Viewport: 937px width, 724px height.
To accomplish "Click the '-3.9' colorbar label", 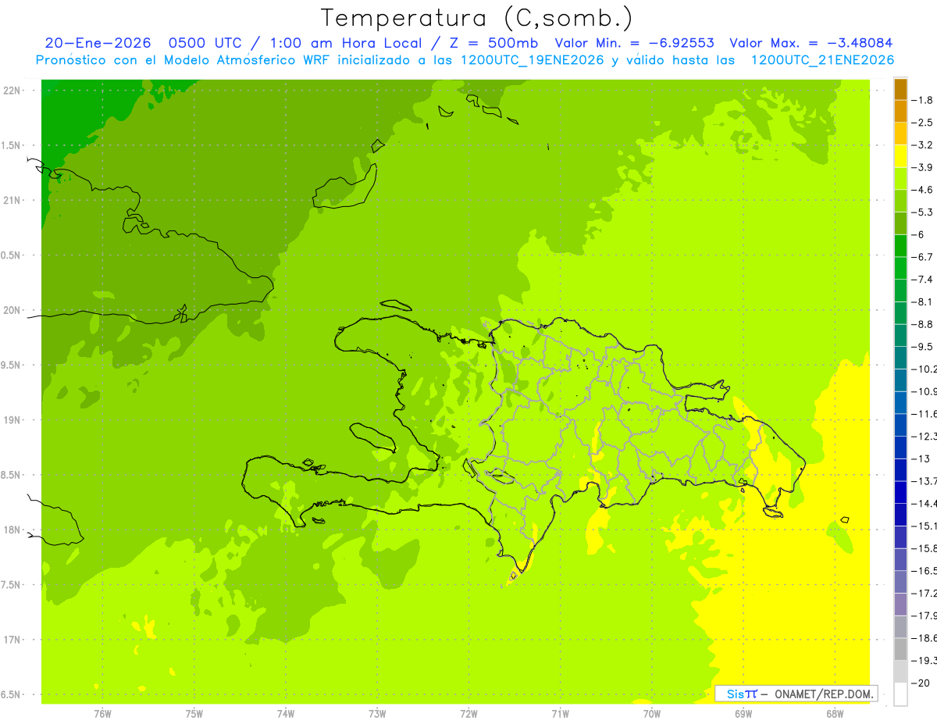I will [923, 167].
